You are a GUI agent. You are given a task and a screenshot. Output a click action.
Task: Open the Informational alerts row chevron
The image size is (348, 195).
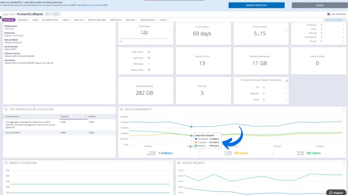[344, 37]
